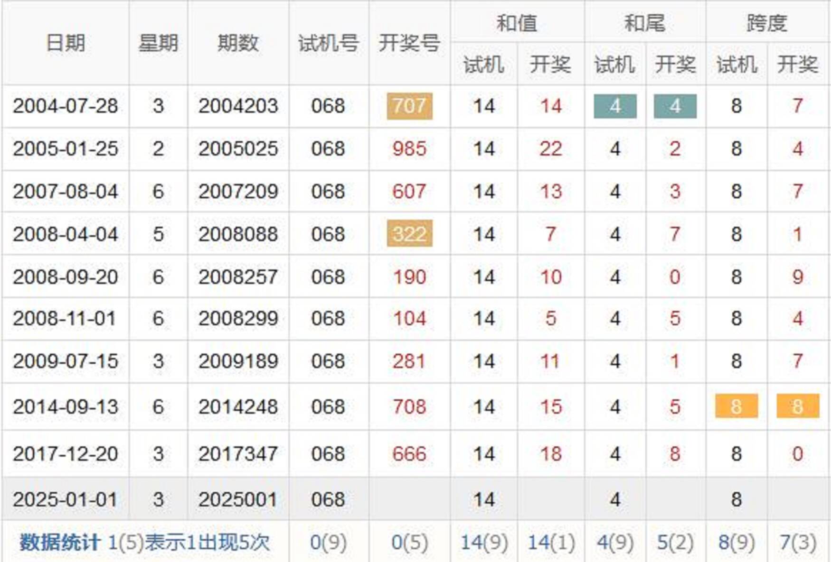Click the highlighted 322 winning number badge
This screenshot has height=562, width=831.
click(409, 233)
